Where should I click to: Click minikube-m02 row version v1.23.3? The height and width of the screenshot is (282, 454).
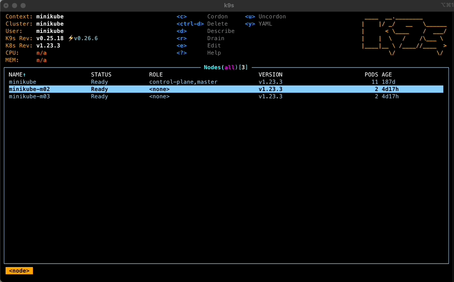271,89
